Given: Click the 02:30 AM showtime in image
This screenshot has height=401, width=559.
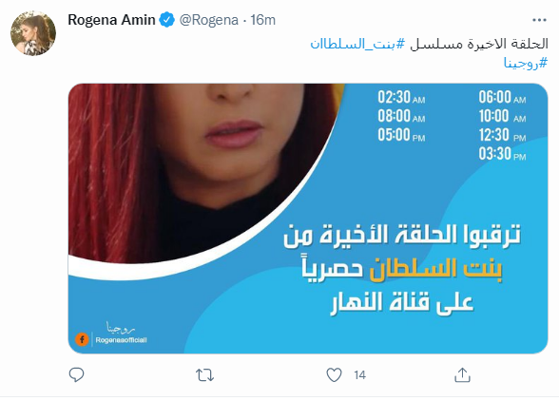Looking at the screenshot, I should [x=401, y=97].
